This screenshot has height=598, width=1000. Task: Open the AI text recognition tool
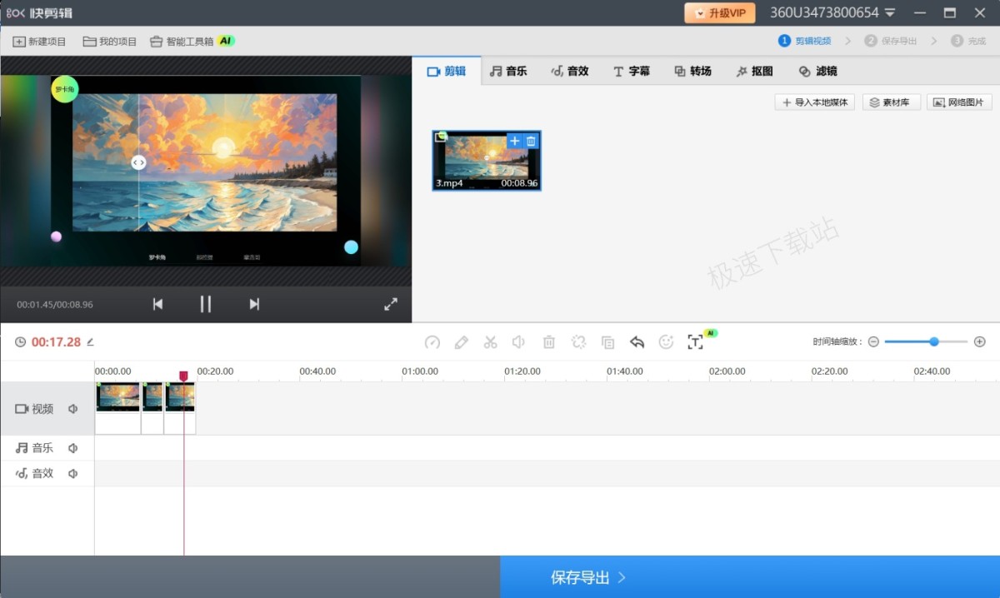(x=695, y=342)
